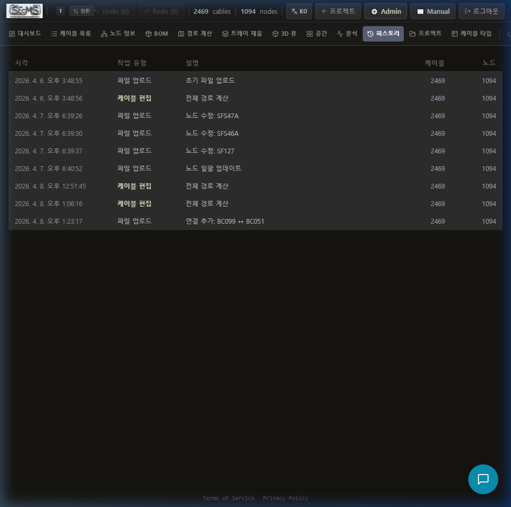
Task: Open the Admin settings button
Action: click(386, 11)
